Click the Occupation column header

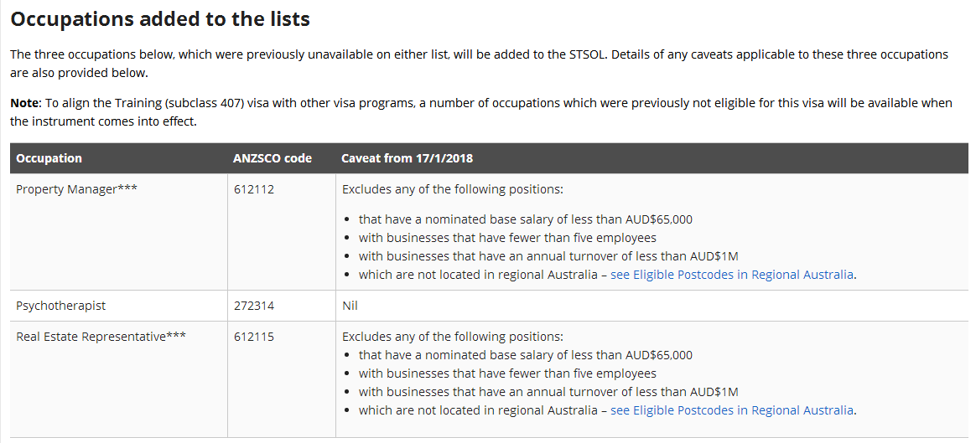pos(49,158)
